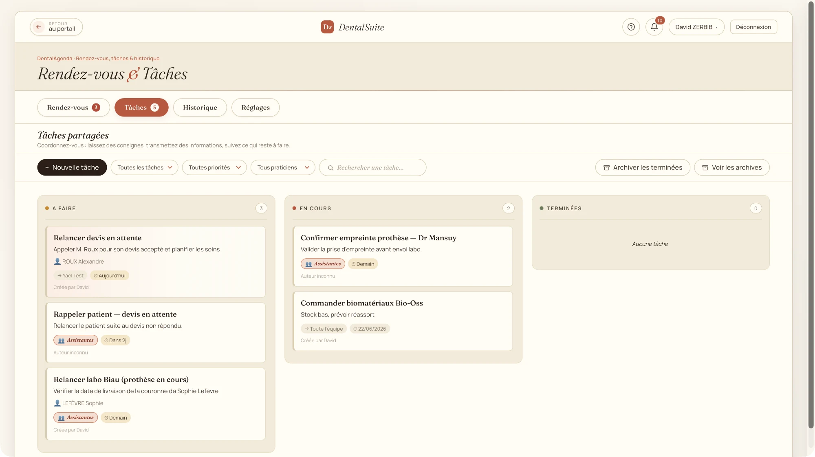The image size is (815, 457).
Task: Click the Demain chip in Relancer labo card
Action: [116, 418]
